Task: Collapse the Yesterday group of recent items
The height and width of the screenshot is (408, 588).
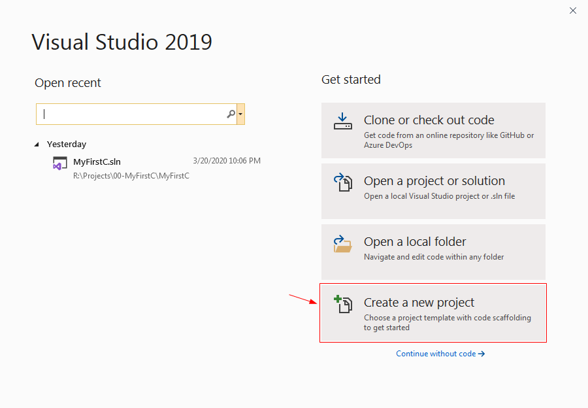Action: (x=37, y=144)
